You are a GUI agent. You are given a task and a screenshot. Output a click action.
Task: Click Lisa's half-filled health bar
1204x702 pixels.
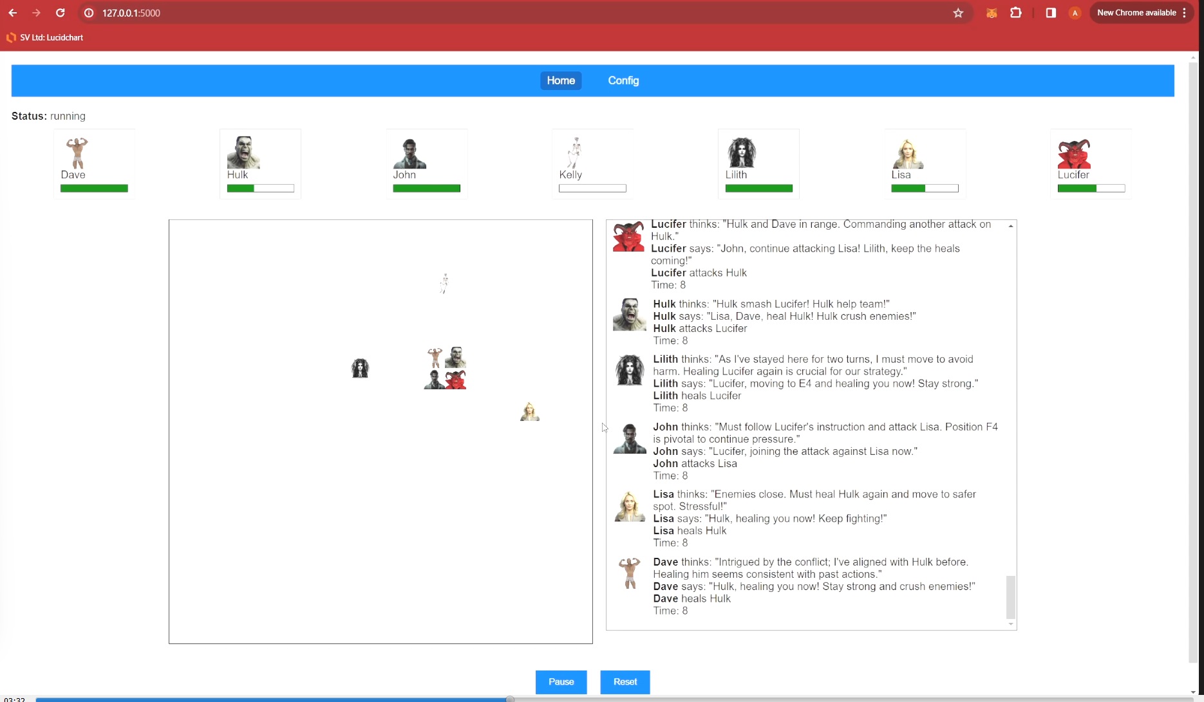[925, 189]
